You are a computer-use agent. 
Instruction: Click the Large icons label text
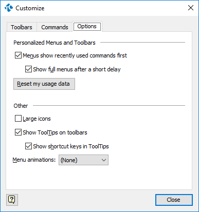(37, 119)
